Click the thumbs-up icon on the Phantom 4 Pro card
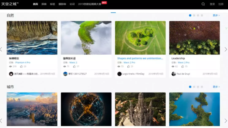The image size is (228, 128). click(21, 66)
